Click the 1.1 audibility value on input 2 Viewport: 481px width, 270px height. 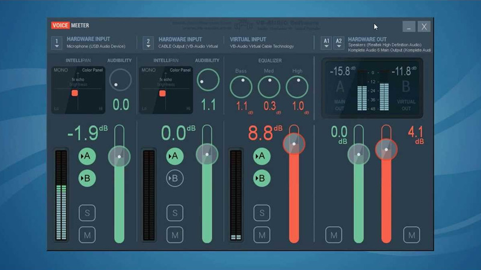(x=208, y=105)
